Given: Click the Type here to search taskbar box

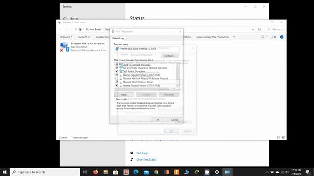Looking at the screenshot, I should tap(45, 172).
